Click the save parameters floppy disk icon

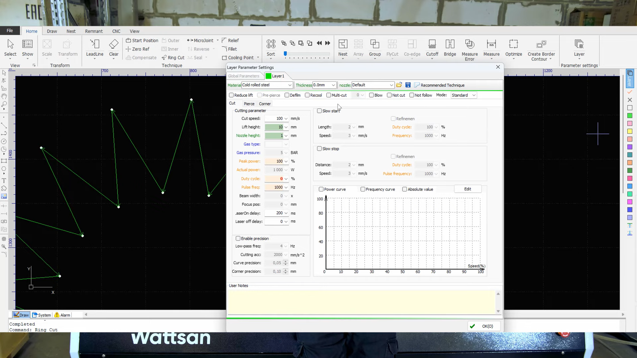408,85
